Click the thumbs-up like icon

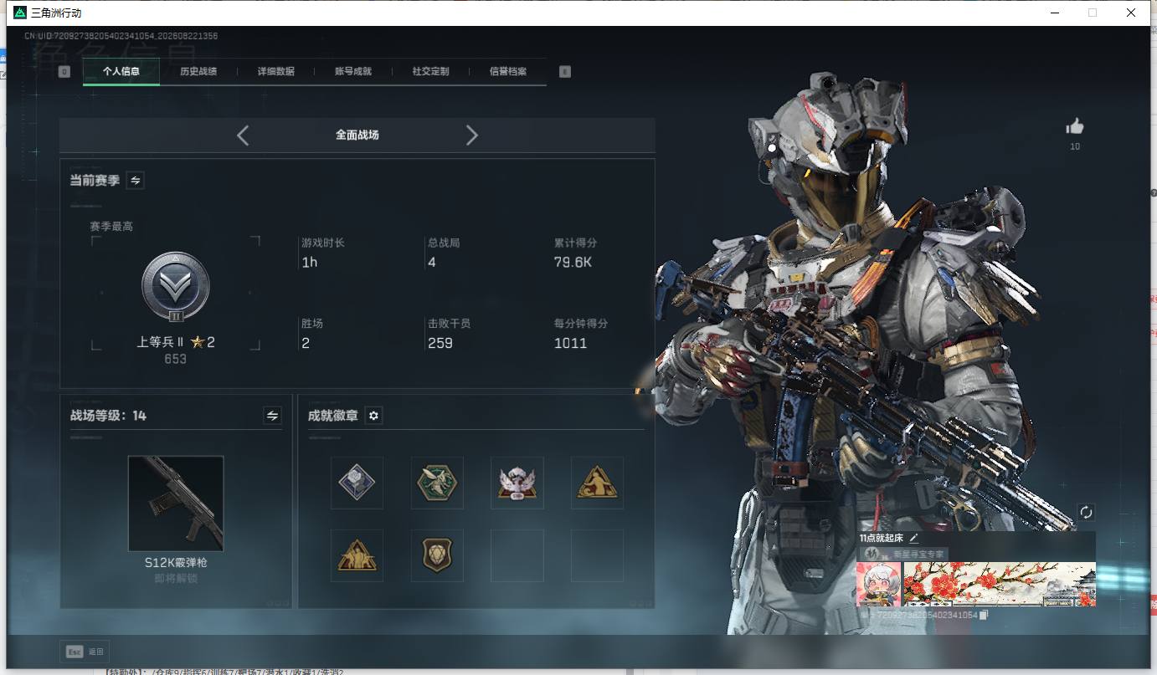[x=1075, y=127]
